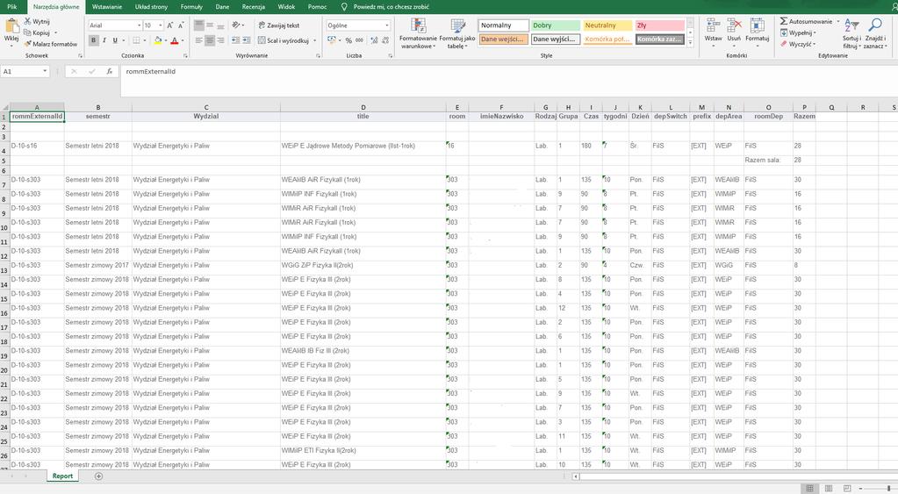Apply the yellow fill color bucket
Image resolution: width=898 pixels, height=494 pixels.
tap(158, 40)
